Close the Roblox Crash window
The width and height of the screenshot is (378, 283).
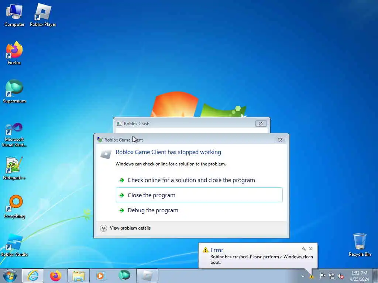pyautogui.click(x=261, y=124)
